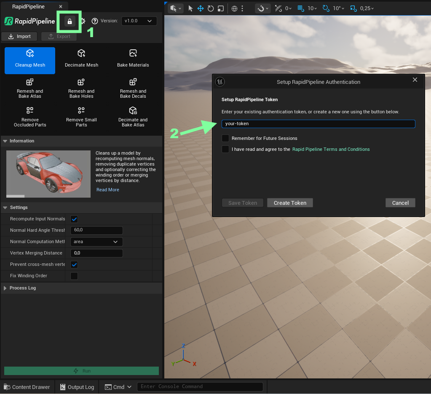This screenshot has height=394, width=431.
Task: Click Vertex Merging Distance field
Action: point(96,253)
